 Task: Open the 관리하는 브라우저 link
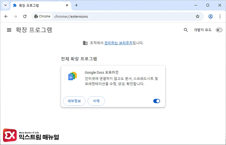[118, 43]
